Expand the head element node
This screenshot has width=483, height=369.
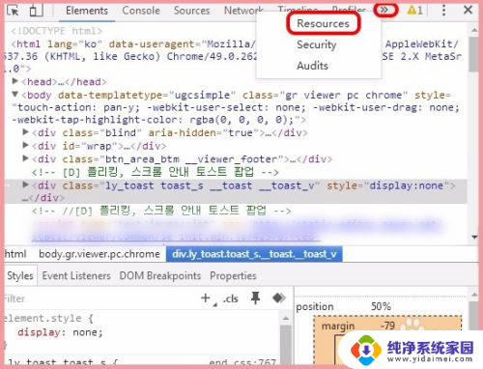pos(14,81)
